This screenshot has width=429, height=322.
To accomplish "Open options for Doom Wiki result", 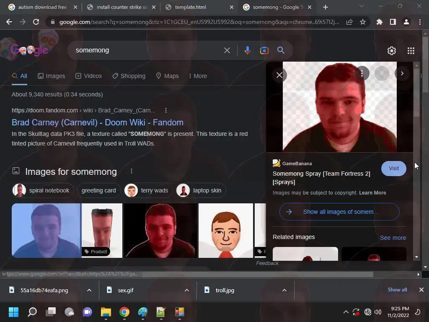I will (x=166, y=110).
